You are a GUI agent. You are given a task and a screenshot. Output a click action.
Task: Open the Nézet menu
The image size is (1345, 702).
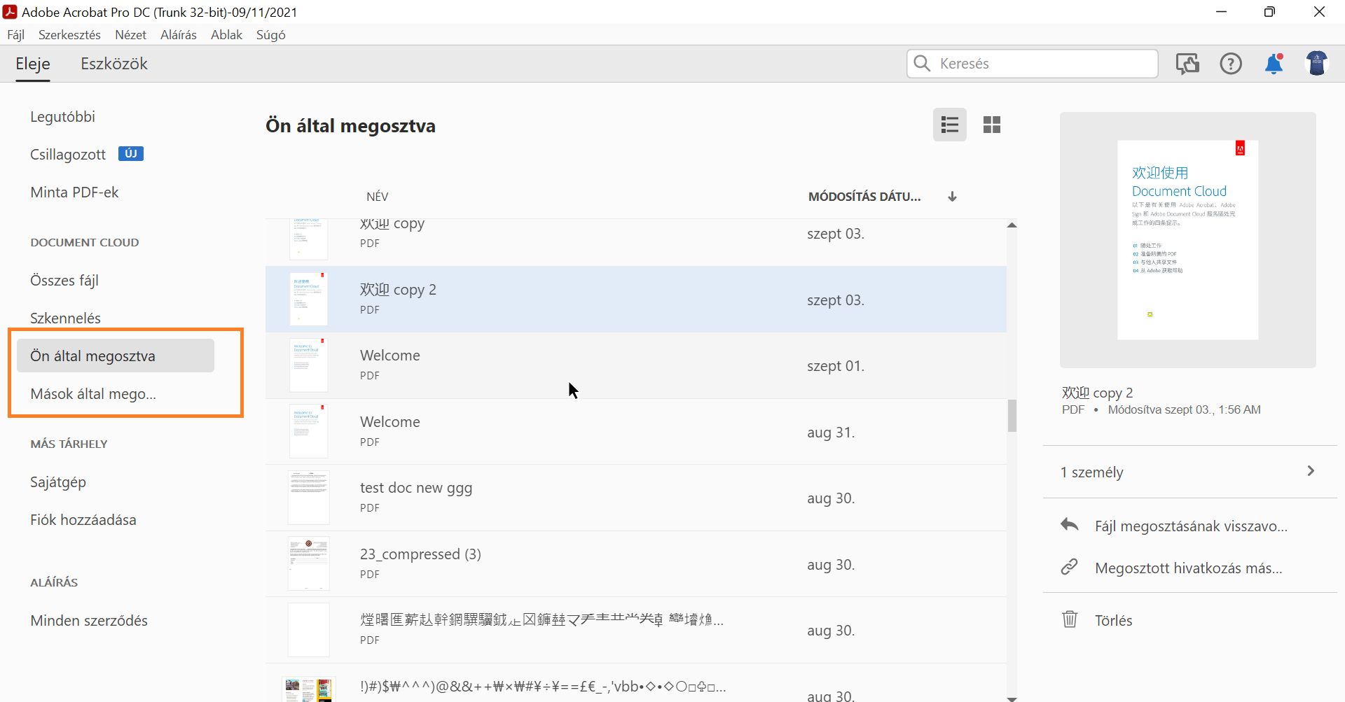pos(130,35)
